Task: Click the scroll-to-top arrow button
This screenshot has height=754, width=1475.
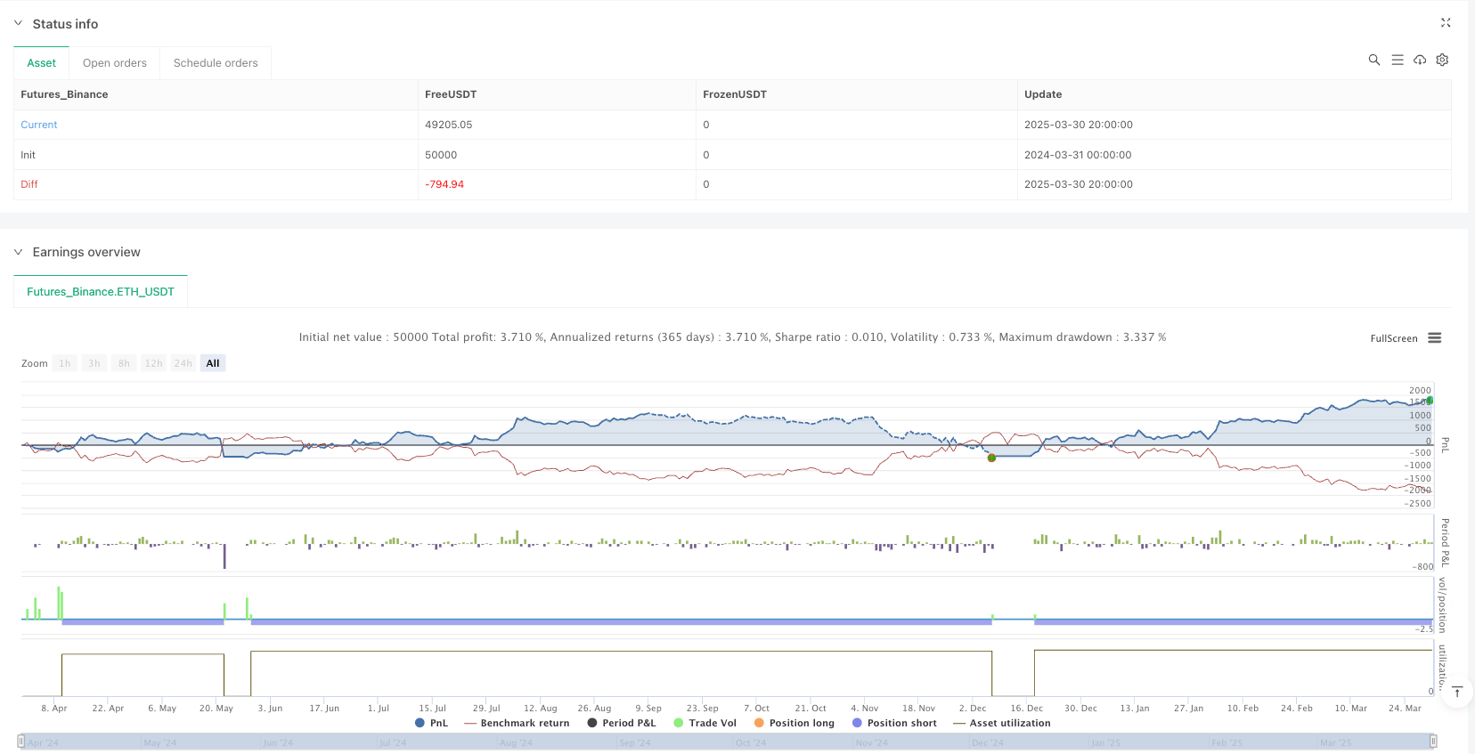Action: [x=1457, y=692]
